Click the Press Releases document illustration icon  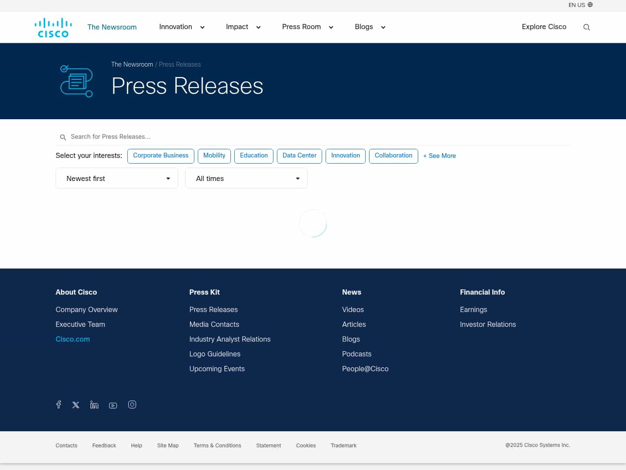pos(77,81)
